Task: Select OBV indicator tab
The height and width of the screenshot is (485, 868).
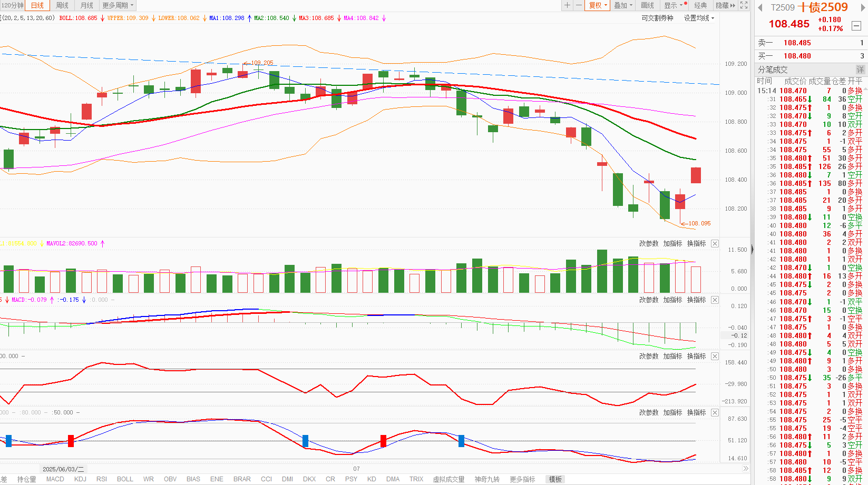Action: point(170,479)
